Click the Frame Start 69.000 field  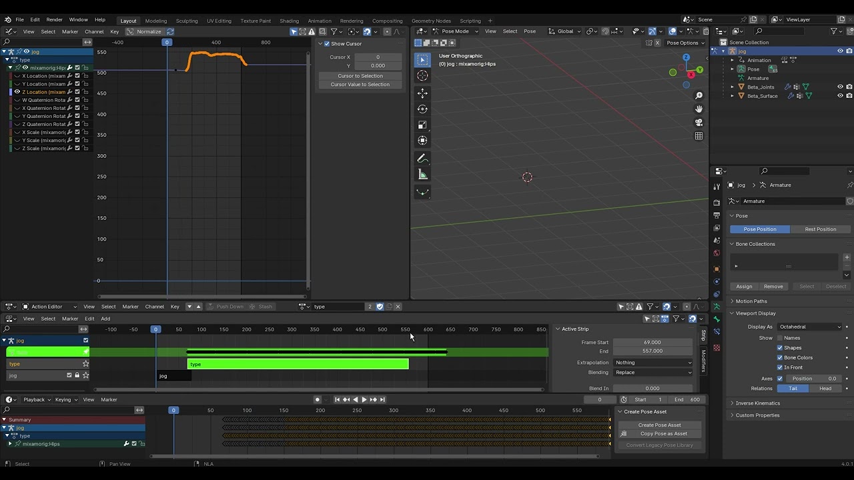[x=653, y=343]
